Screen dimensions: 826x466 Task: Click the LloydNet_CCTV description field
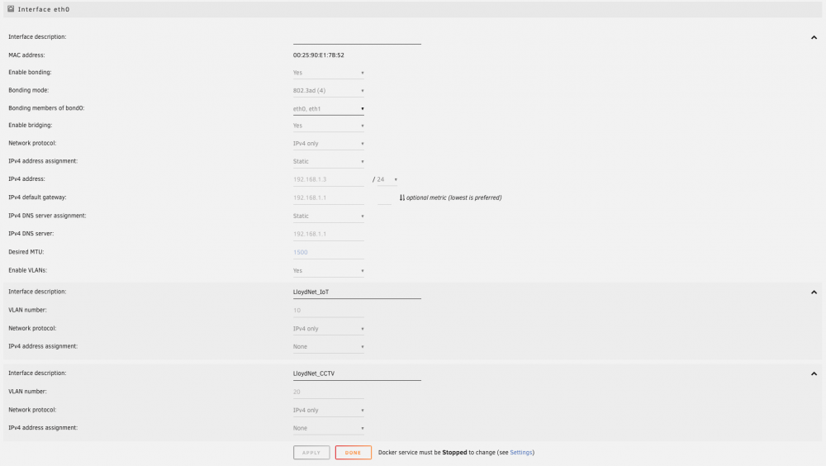(357, 373)
